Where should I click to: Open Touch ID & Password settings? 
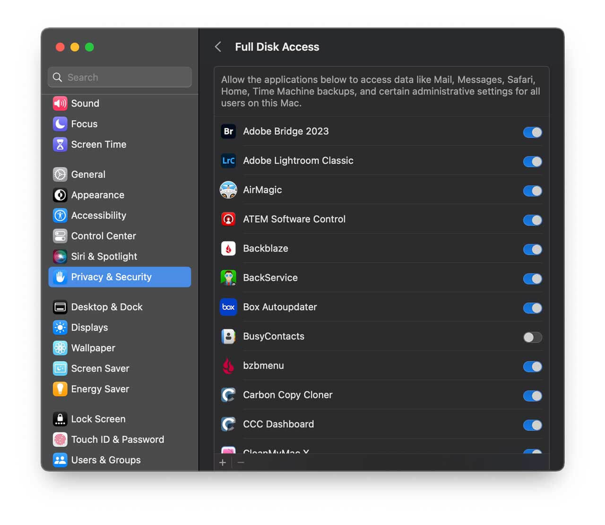tap(117, 439)
